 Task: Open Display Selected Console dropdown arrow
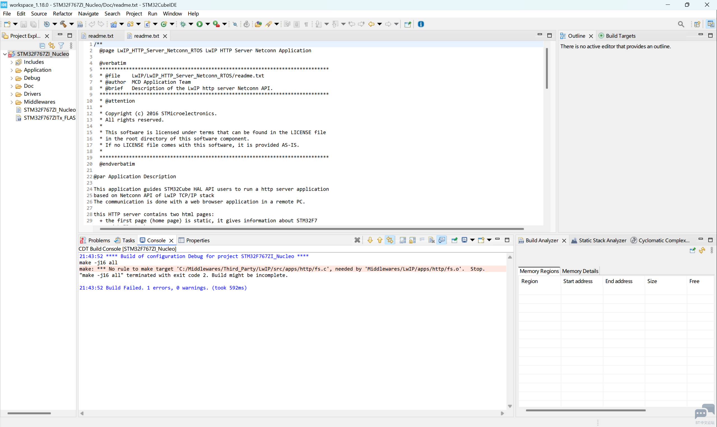coord(472,240)
